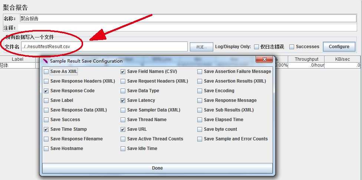The image size is (362, 180).
Task: Click the 名称 field containing 聚合报告
Action: click(188, 19)
